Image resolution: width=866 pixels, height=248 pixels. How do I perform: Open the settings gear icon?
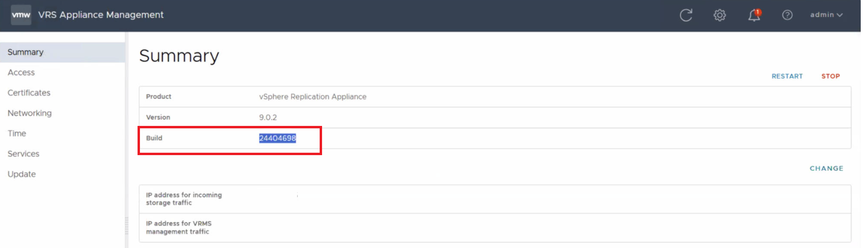click(x=719, y=15)
